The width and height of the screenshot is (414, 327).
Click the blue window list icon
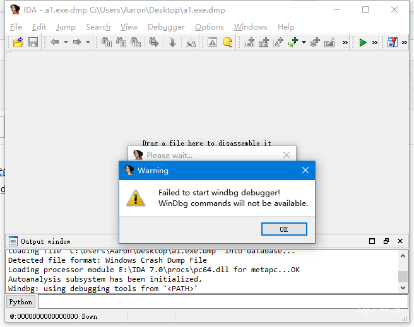tap(393, 42)
